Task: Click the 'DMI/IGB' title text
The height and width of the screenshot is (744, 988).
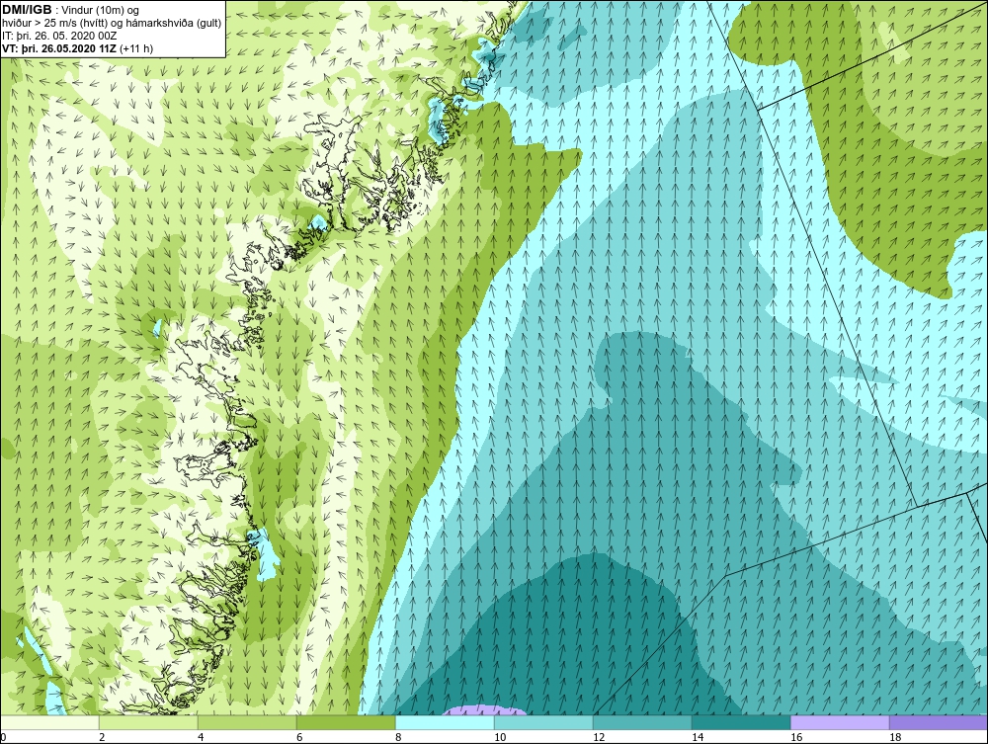Action: 27,10
